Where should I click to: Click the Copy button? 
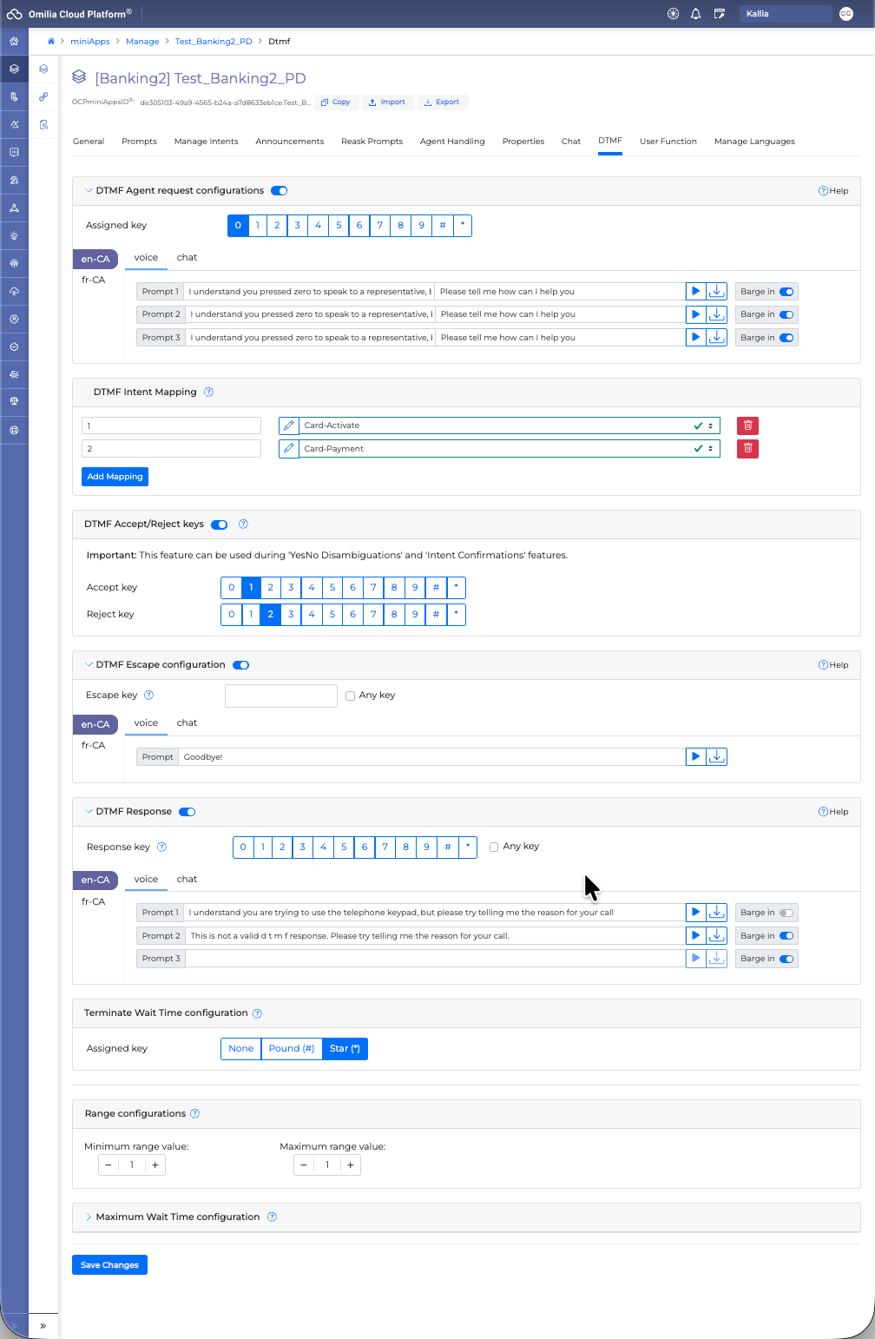tap(336, 102)
